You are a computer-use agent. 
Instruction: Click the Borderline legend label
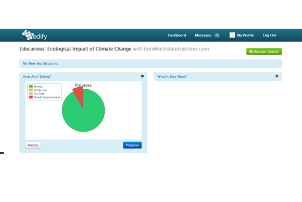(41, 90)
